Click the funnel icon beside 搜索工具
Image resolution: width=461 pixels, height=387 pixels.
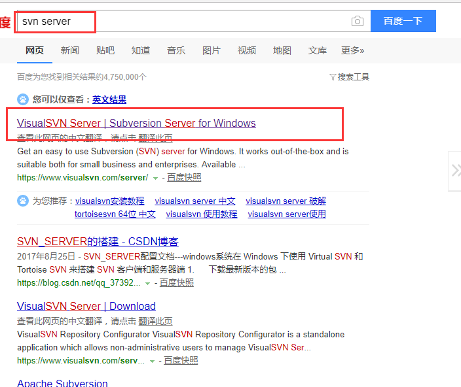point(333,77)
